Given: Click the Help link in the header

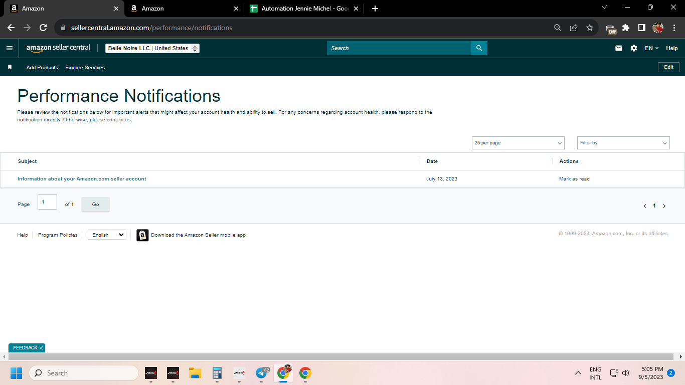Looking at the screenshot, I should coord(672,48).
